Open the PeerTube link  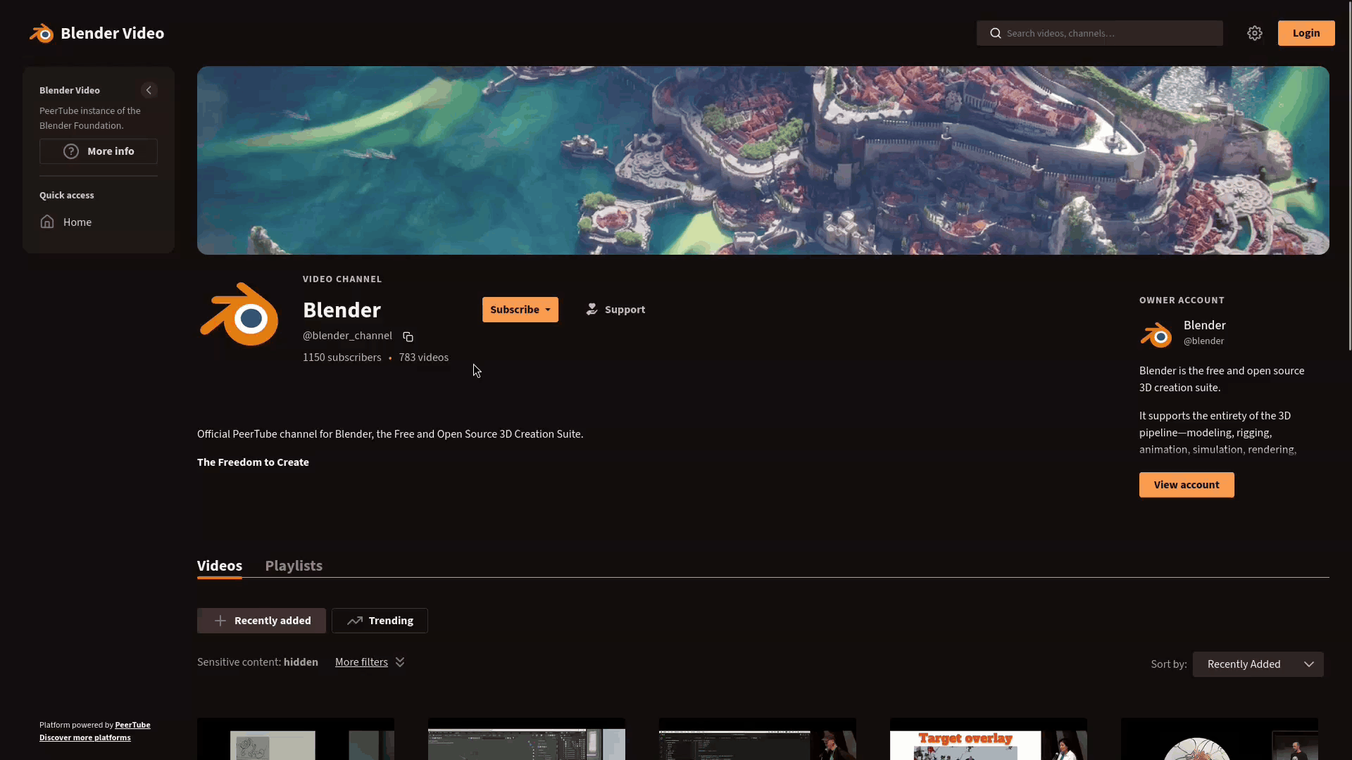(x=132, y=725)
